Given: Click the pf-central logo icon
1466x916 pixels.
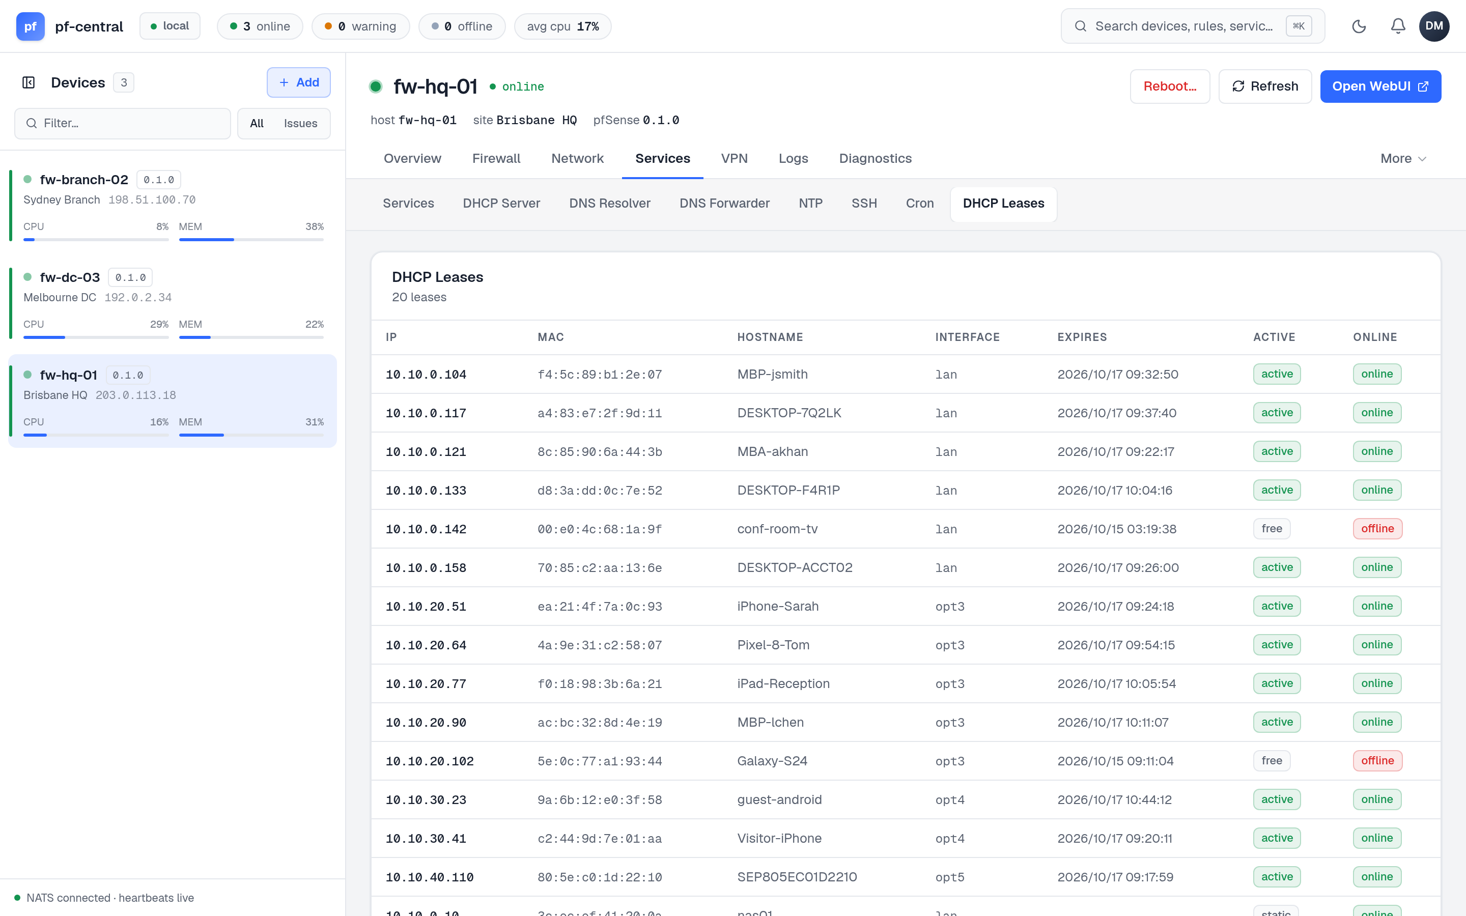Looking at the screenshot, I should (31, 26).
